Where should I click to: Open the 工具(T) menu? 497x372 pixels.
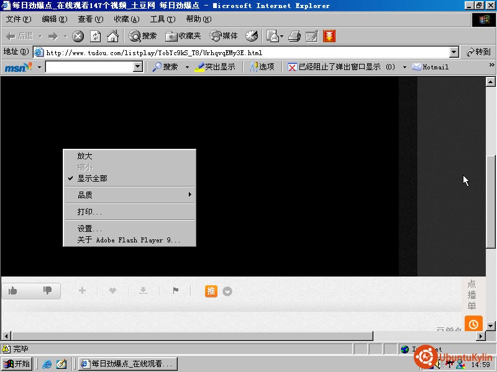(x=163, y=19)
